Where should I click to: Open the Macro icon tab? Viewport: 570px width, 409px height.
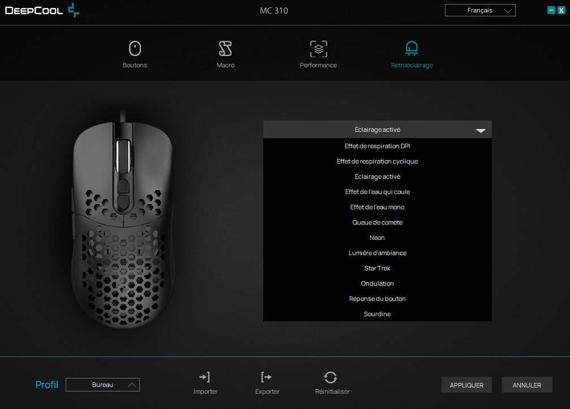click(x=225, y=49)
